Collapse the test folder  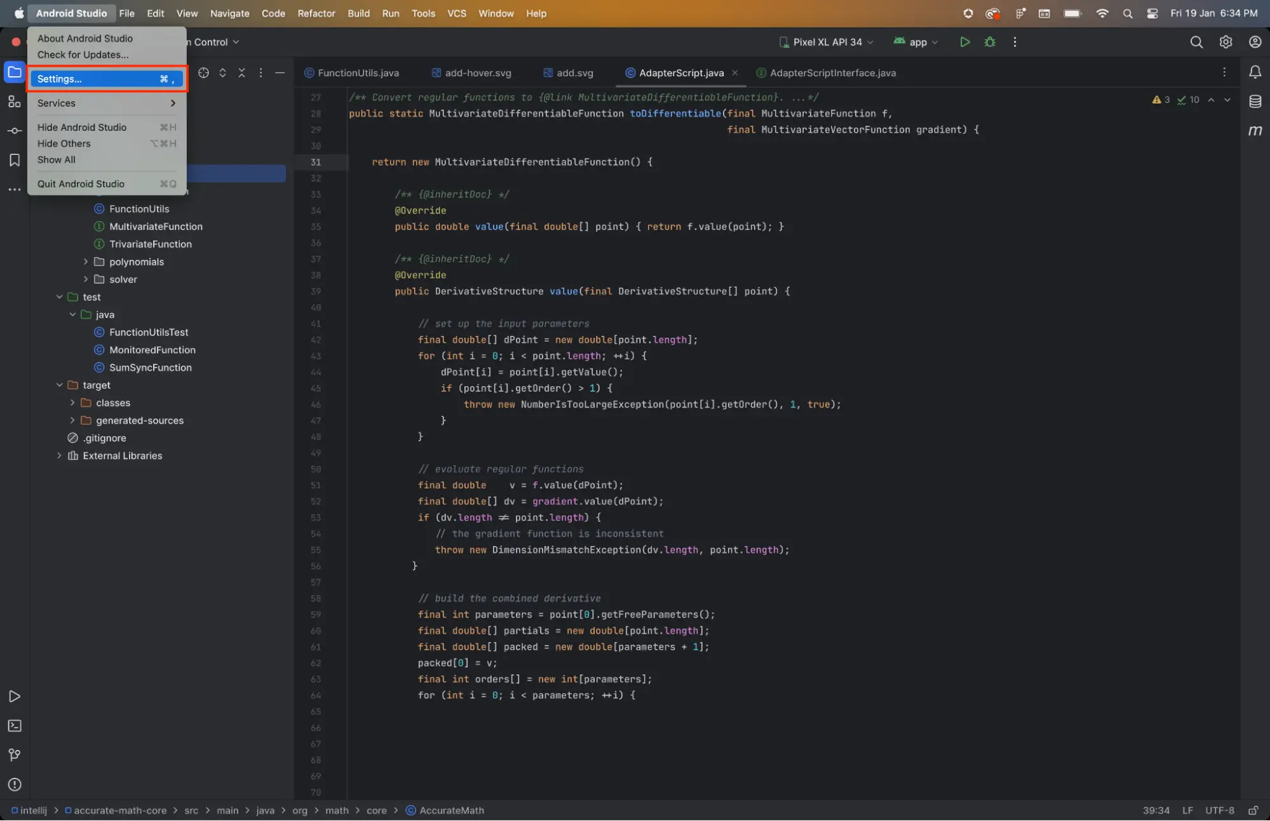point(59,297)
